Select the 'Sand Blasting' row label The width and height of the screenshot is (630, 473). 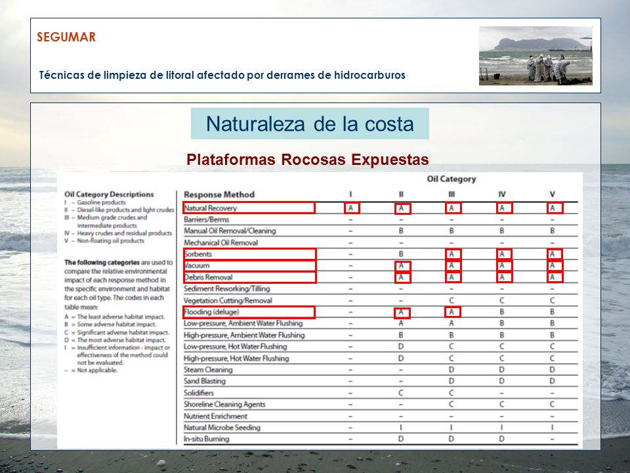pyautogui.click(x=205, y=381)
